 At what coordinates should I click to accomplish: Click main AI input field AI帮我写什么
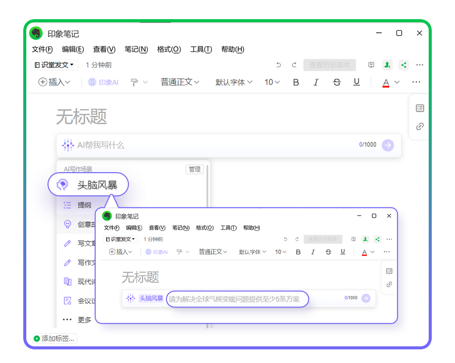point(229,145)
